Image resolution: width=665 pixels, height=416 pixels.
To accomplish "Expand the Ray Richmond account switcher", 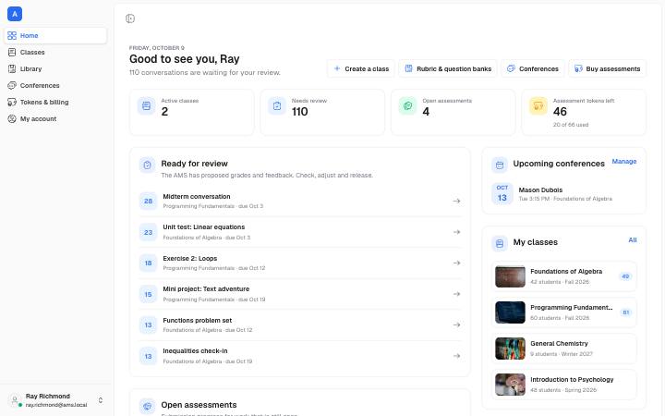I will coord(101,400).
